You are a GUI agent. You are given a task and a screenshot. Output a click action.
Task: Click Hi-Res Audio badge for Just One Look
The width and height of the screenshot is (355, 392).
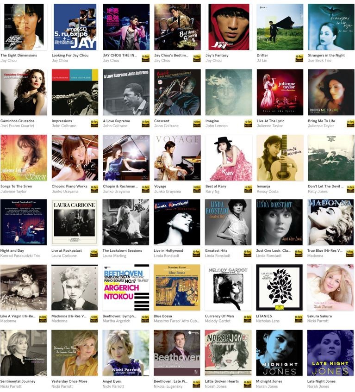[299, 253]
